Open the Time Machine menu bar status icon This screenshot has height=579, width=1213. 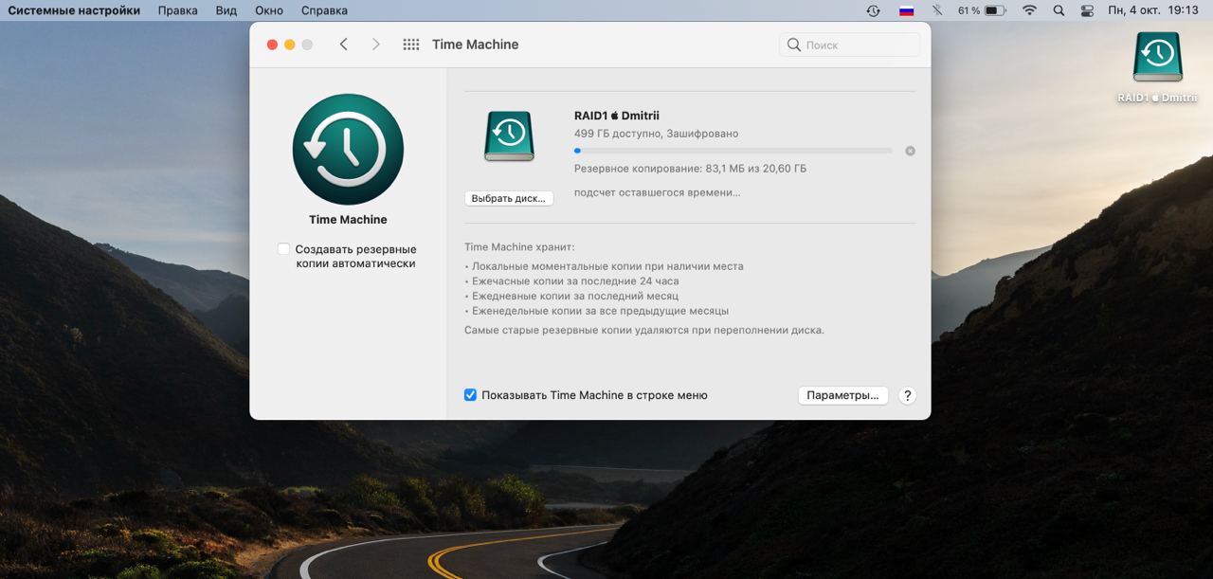873,10
